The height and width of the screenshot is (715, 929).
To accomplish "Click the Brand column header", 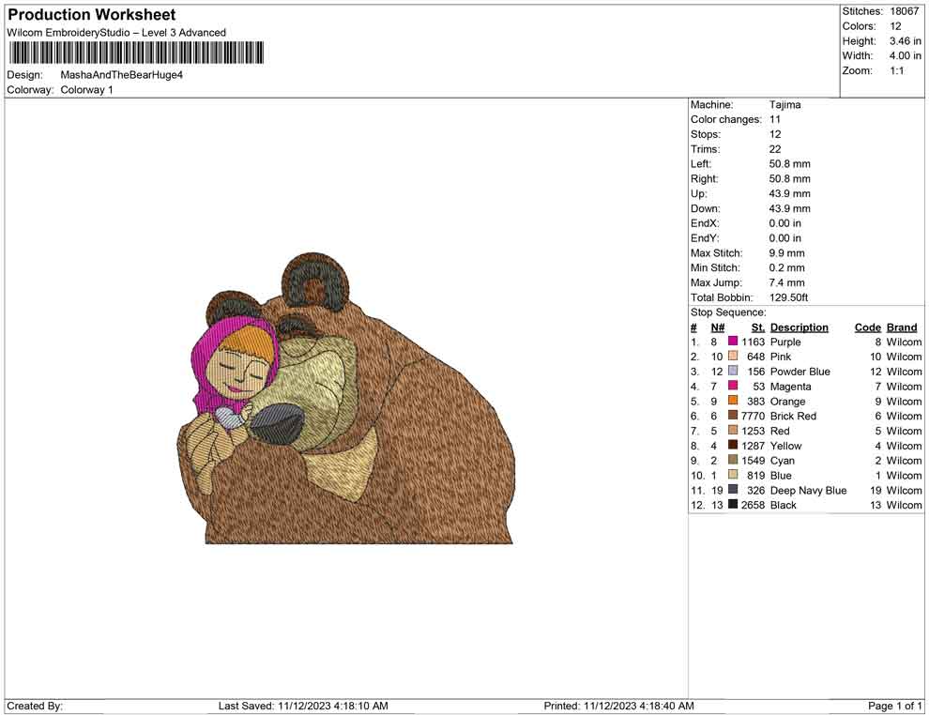I will [x=902, y=327].
